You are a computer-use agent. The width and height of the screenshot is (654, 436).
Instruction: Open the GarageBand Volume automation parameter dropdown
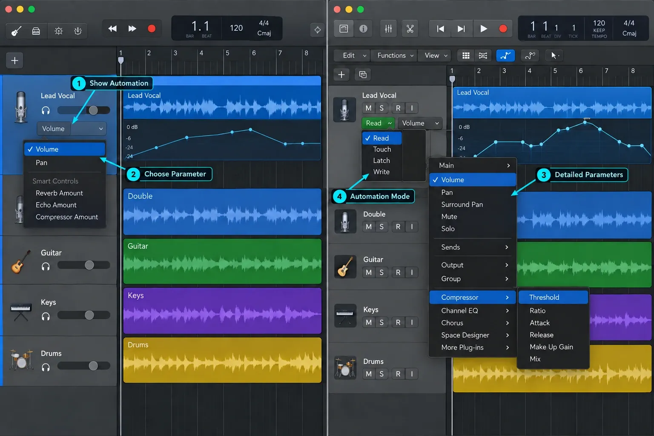point(72,129)
